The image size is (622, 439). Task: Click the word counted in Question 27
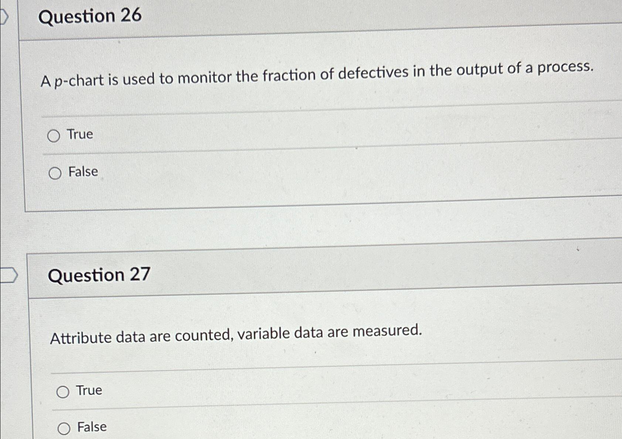tap(204, 335)
